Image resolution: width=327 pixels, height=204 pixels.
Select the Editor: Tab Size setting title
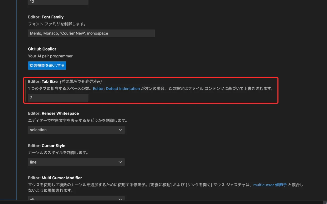43,82
